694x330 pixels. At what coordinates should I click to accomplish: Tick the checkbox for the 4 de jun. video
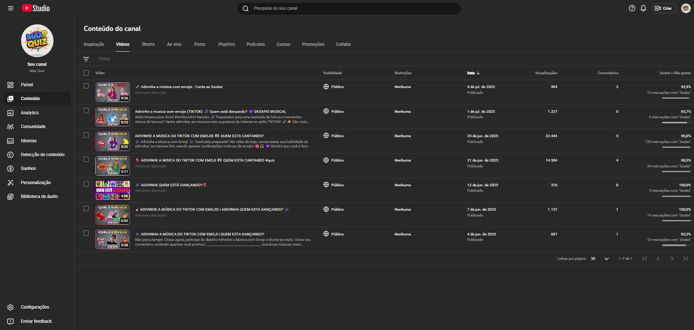click(x=86, y=233)
